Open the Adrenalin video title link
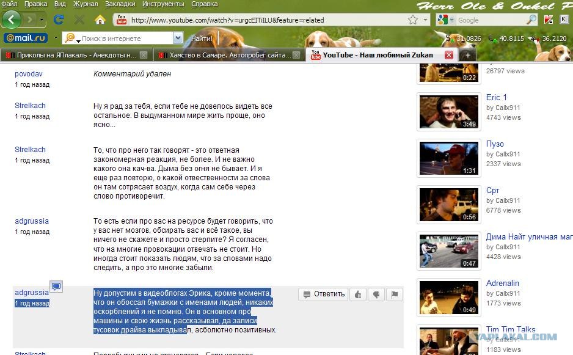573x355 pixels. 503,284
